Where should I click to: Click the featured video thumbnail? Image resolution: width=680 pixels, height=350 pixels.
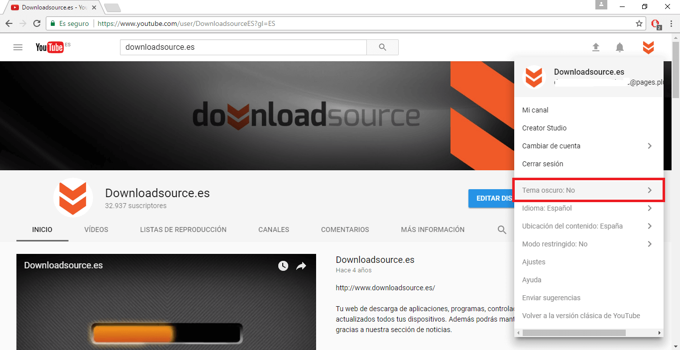coord(166,302)
